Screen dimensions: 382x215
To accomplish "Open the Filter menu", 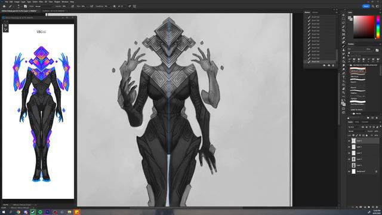I will click(41, 2).
